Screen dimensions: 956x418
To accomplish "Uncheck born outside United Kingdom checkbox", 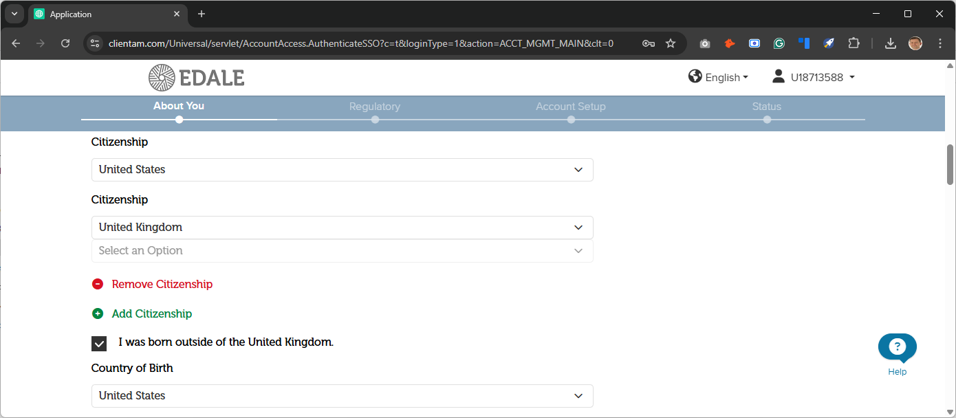I will click(99, 343).
